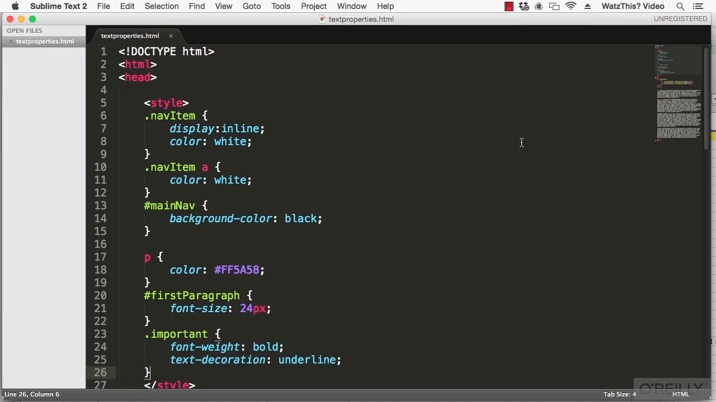Image resolution: width=716 pixels, height=402 pixels.
Task: Click the Google Drive paused icon
Action: tap(539, 6)
